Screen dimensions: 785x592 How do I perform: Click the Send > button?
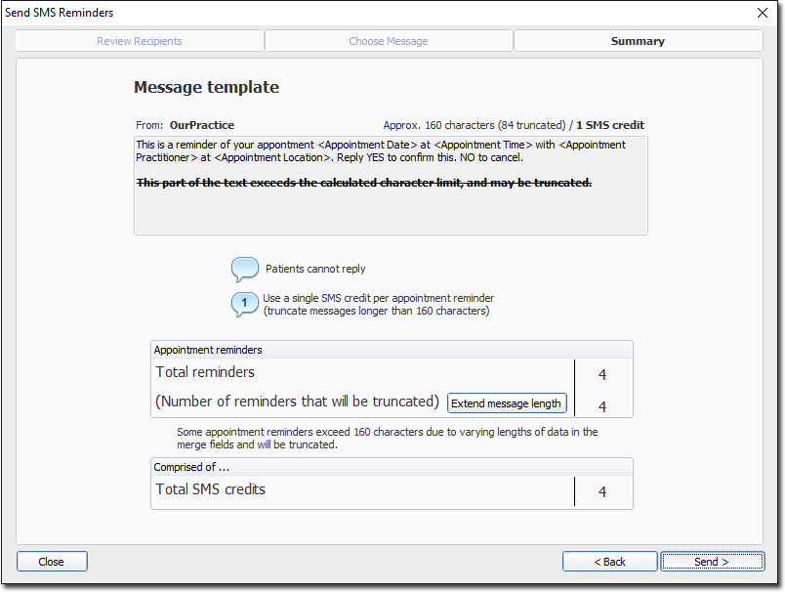tap(712, 562)
